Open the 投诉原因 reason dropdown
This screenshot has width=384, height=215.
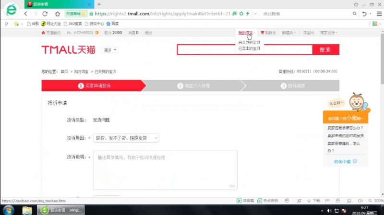(x=126, y=138)
